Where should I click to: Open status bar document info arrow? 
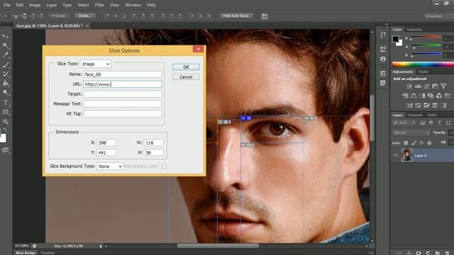101,246
